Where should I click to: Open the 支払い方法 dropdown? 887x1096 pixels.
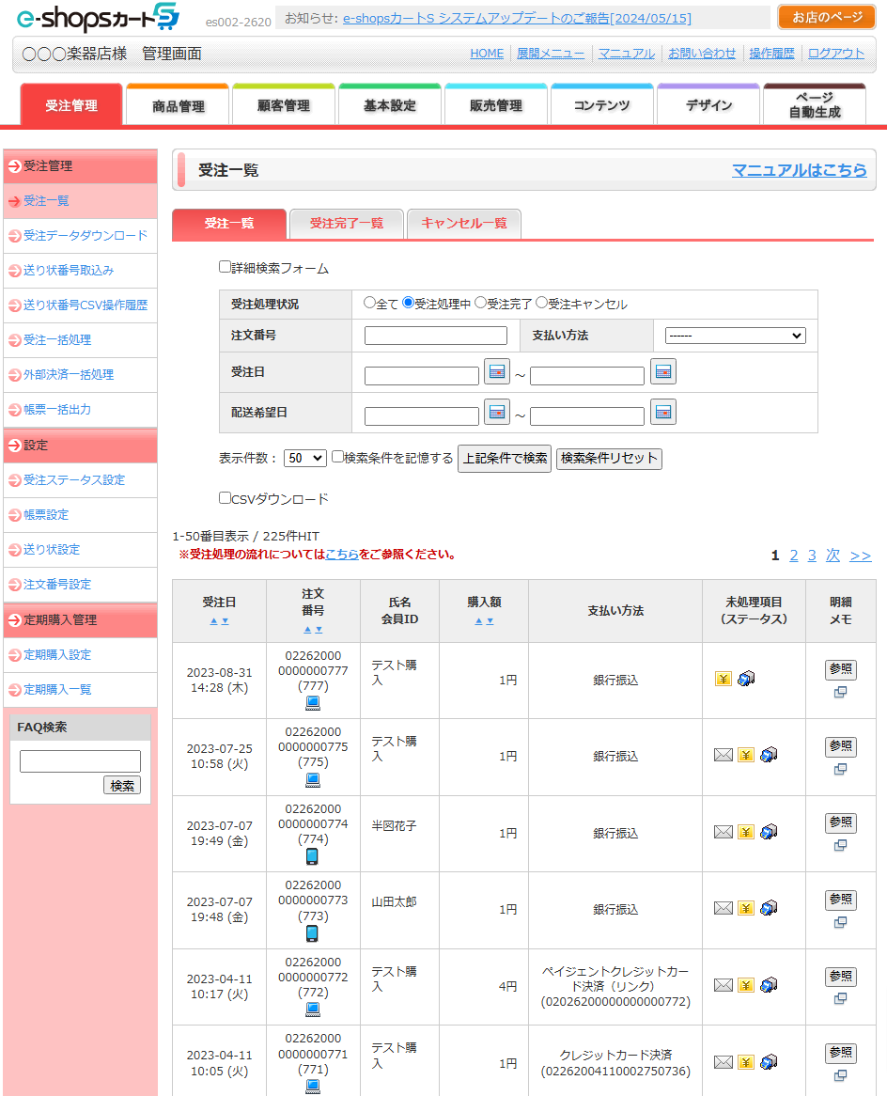735,336
